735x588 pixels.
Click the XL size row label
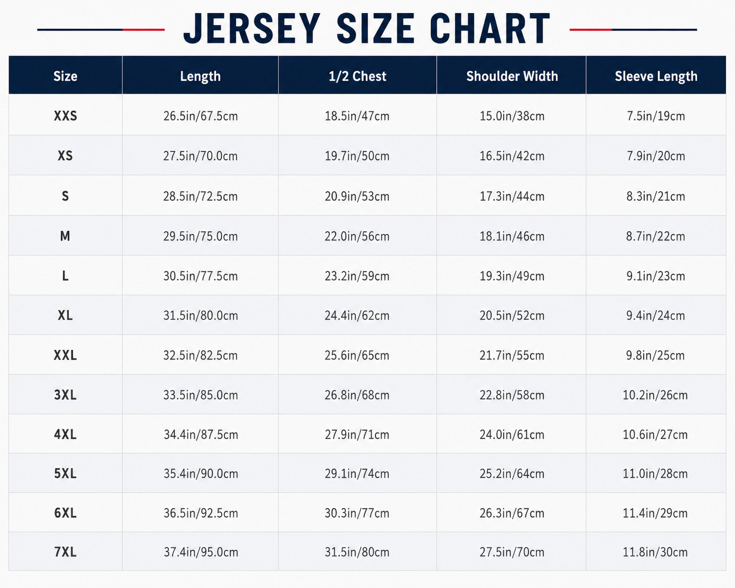(66, 315)
